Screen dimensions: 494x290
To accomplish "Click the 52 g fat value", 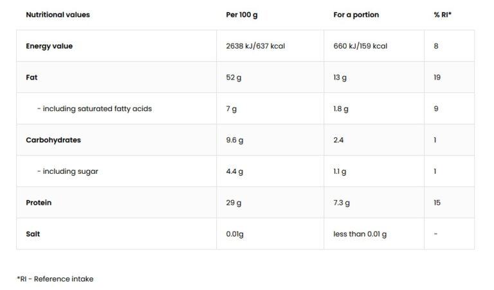I will [x=233, y=78].
